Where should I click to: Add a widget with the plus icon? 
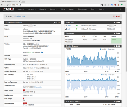coord(117,16)
